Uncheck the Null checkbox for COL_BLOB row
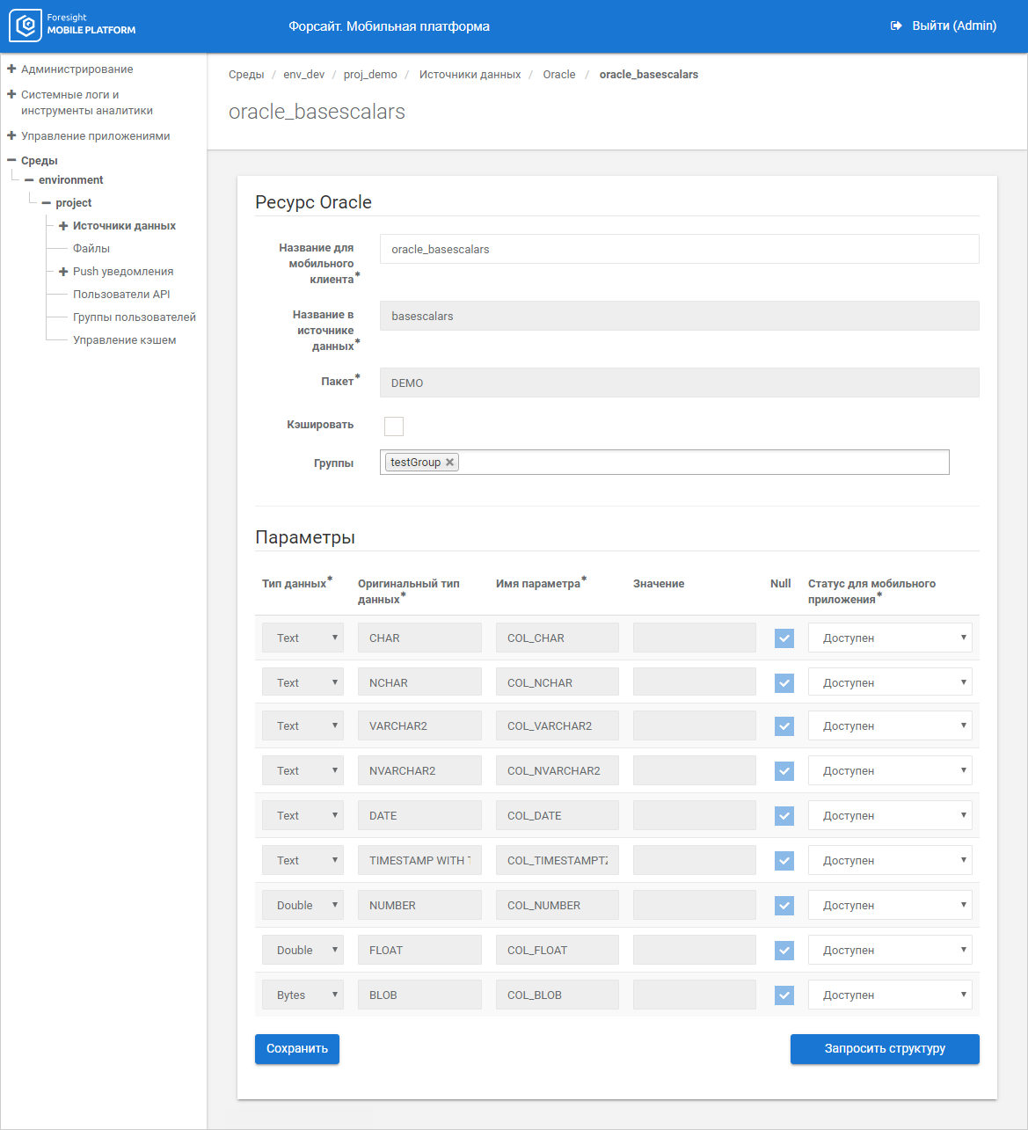This screenshot has width=1028, height=1130. [784, 995]
